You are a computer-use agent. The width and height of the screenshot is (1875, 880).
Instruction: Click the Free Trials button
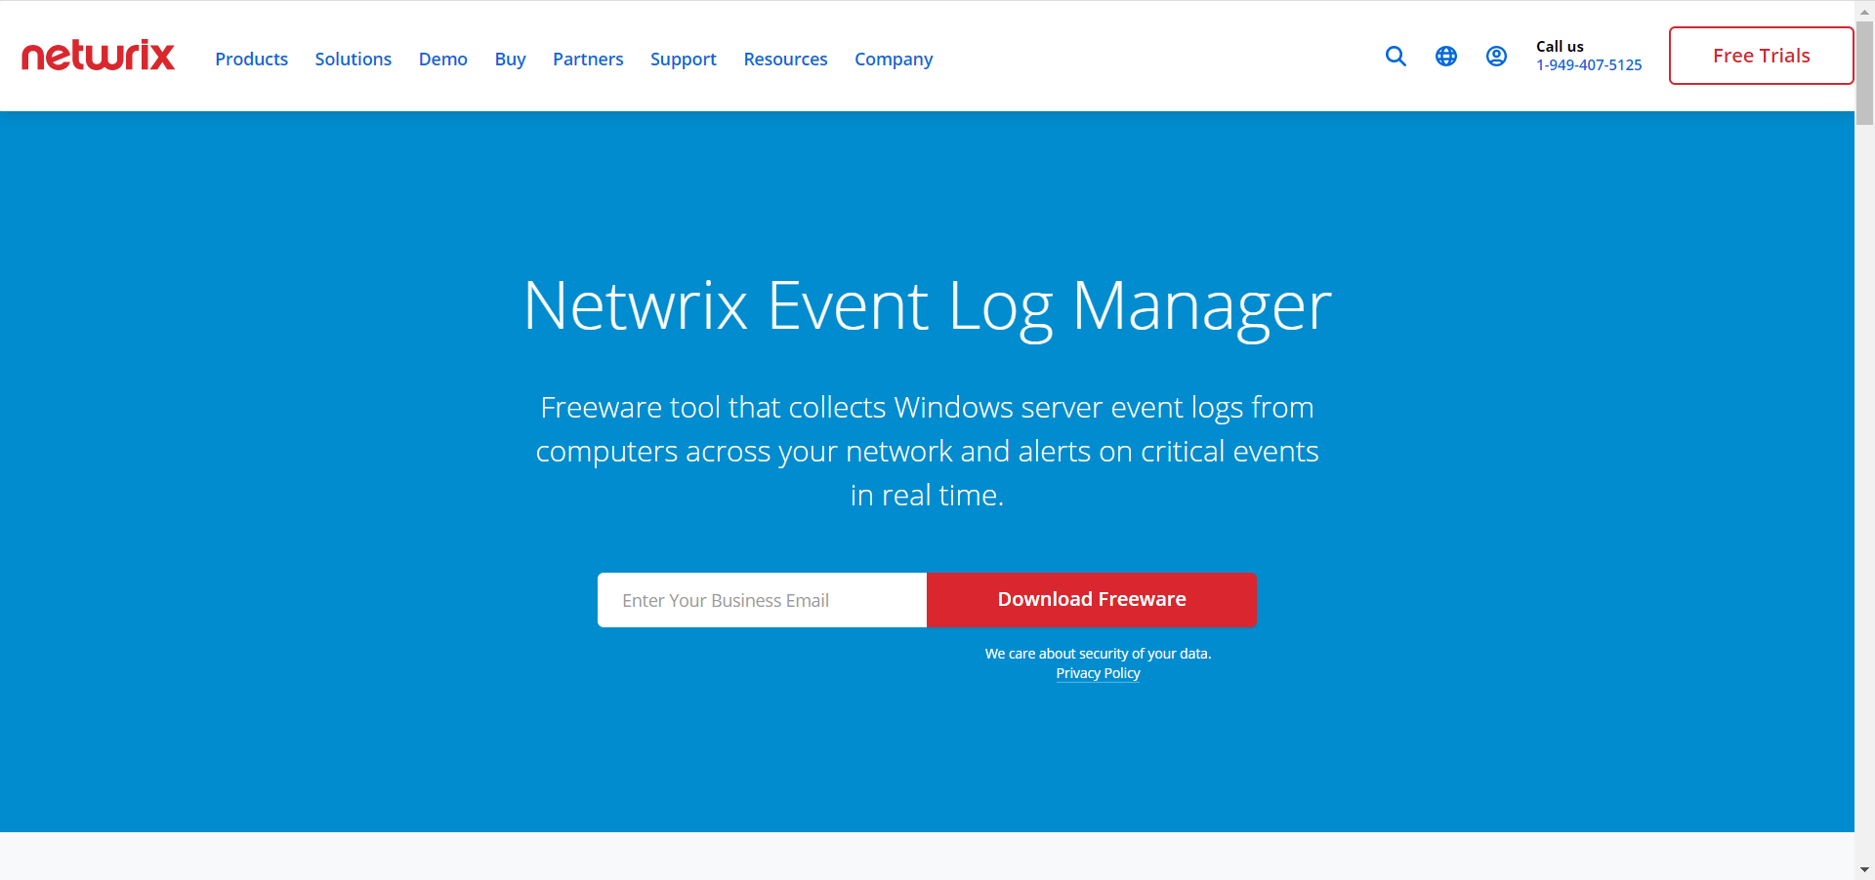pyautogui.click(x=1761, y=56)
